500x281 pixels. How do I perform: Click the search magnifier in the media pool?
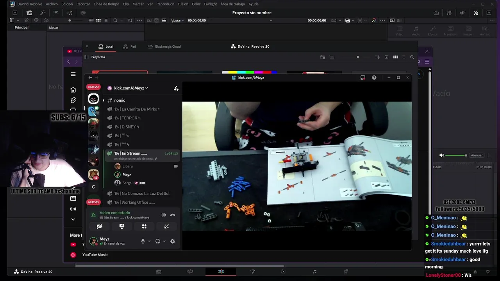point(115,20)
